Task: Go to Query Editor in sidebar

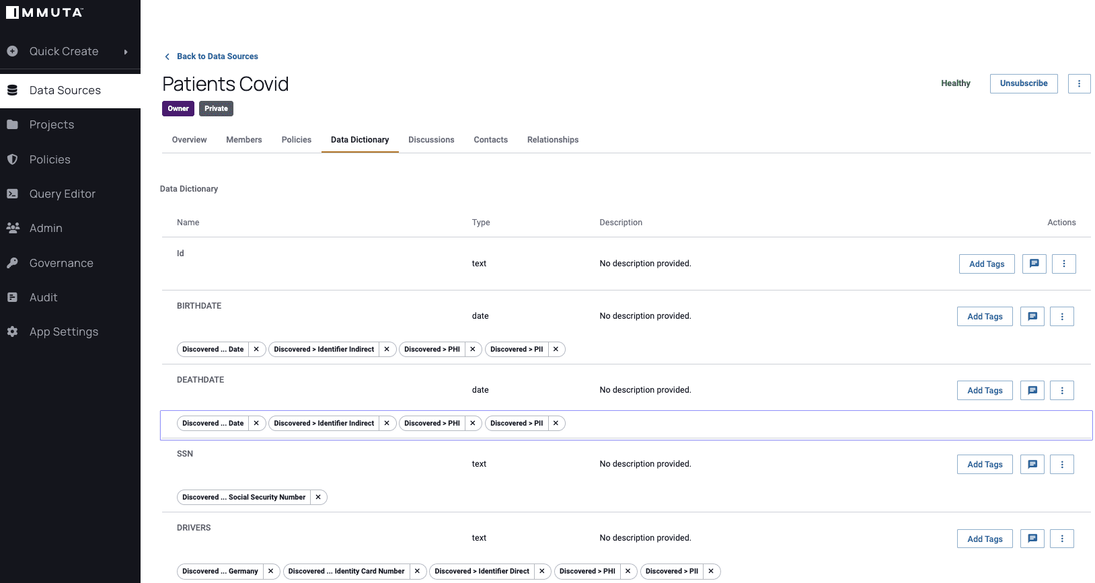Action: click(62, 194)
